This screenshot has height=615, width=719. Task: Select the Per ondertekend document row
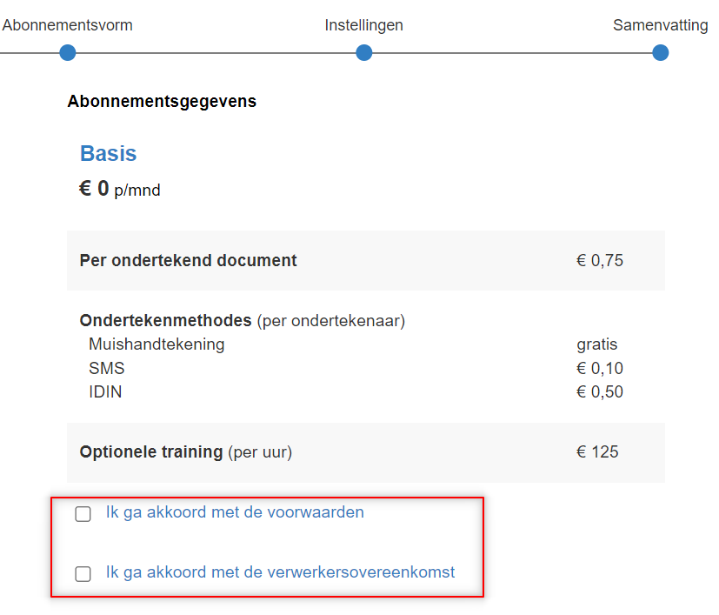click(x=366, y=261)
